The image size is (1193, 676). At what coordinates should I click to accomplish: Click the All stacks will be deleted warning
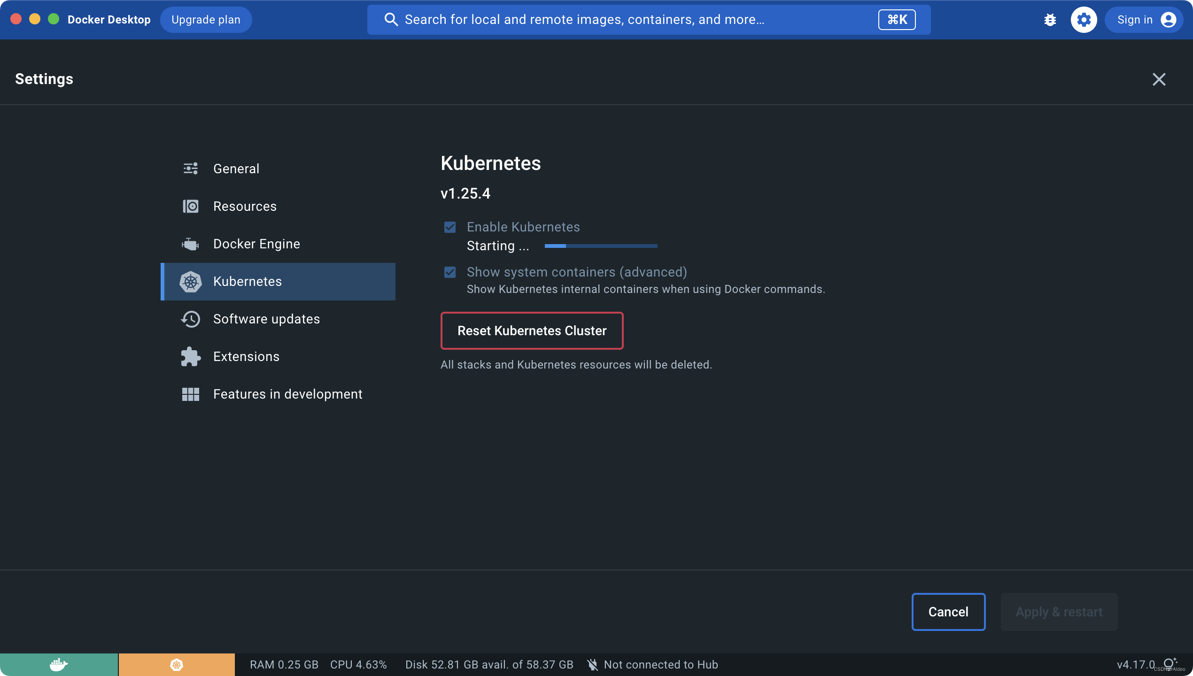point(576,365)
